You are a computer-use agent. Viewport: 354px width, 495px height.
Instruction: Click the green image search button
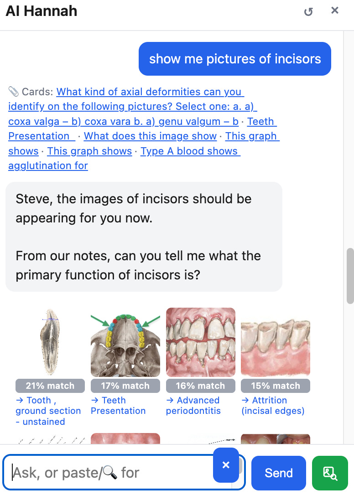[x=330, y=473]
